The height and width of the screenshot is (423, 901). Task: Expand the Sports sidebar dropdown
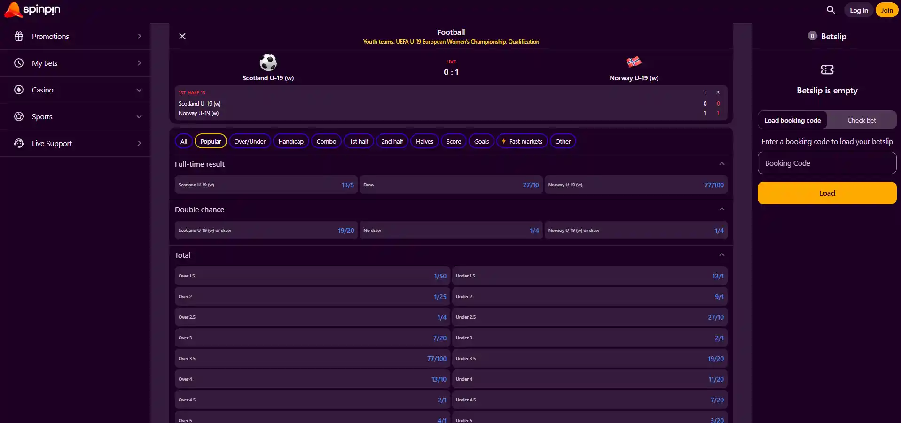[x=139, y=116]
